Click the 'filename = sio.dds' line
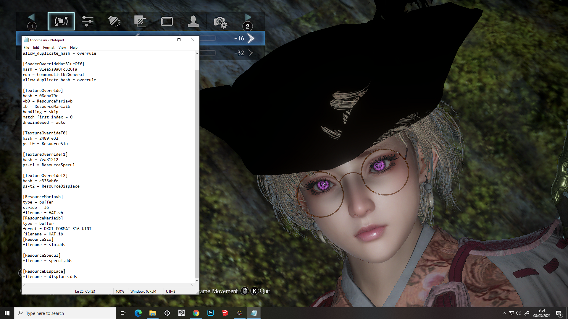The height and width of the screenshot is (319, 568). click(44, 245)
